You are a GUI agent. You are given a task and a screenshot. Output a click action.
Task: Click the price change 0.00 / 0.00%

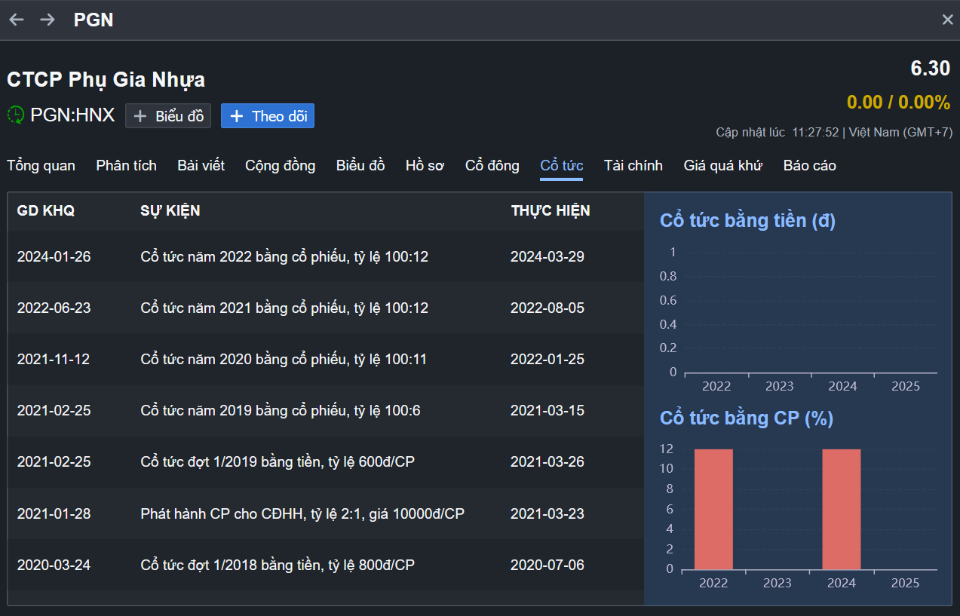tap(899, 103)
